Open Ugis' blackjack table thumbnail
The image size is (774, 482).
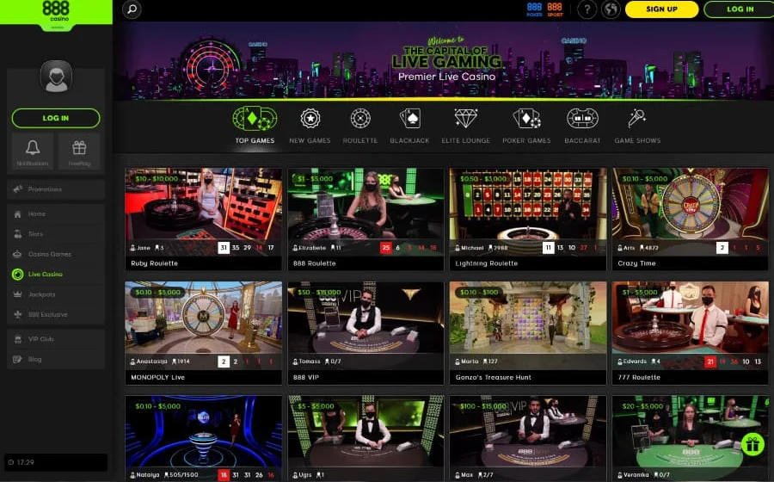(x=365, y=438)
